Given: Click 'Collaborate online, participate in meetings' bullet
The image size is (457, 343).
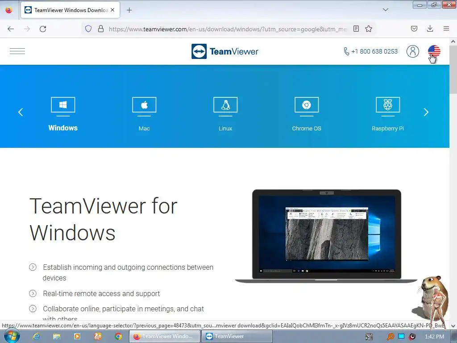Looking at the screenshot, I should click(x=123, y=313).
